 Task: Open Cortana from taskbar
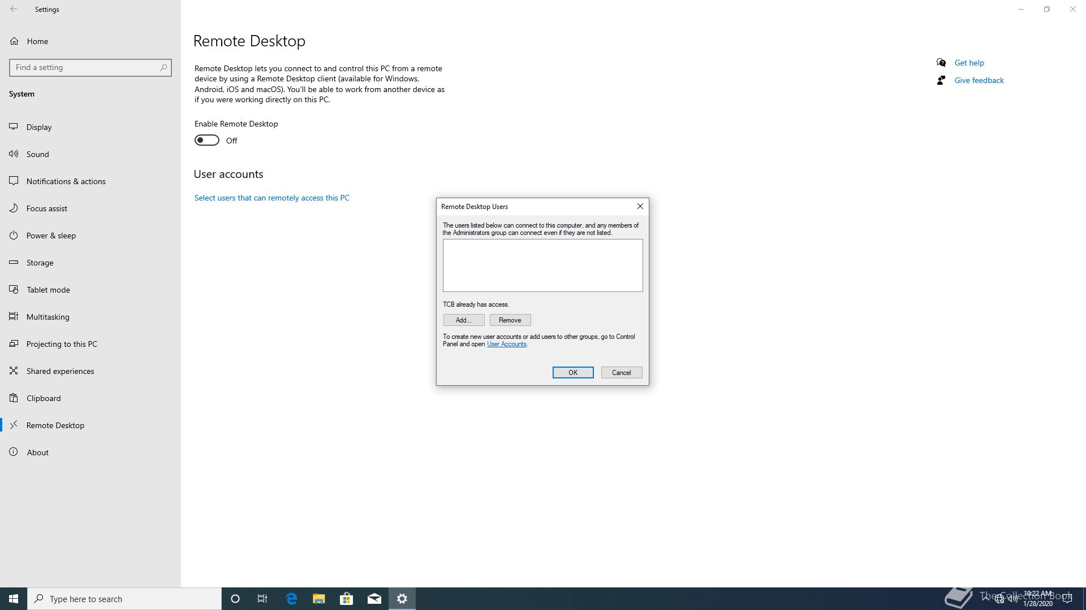[235, 599]
